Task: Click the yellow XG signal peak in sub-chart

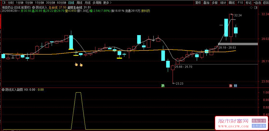Action: [x=78, y=92]
